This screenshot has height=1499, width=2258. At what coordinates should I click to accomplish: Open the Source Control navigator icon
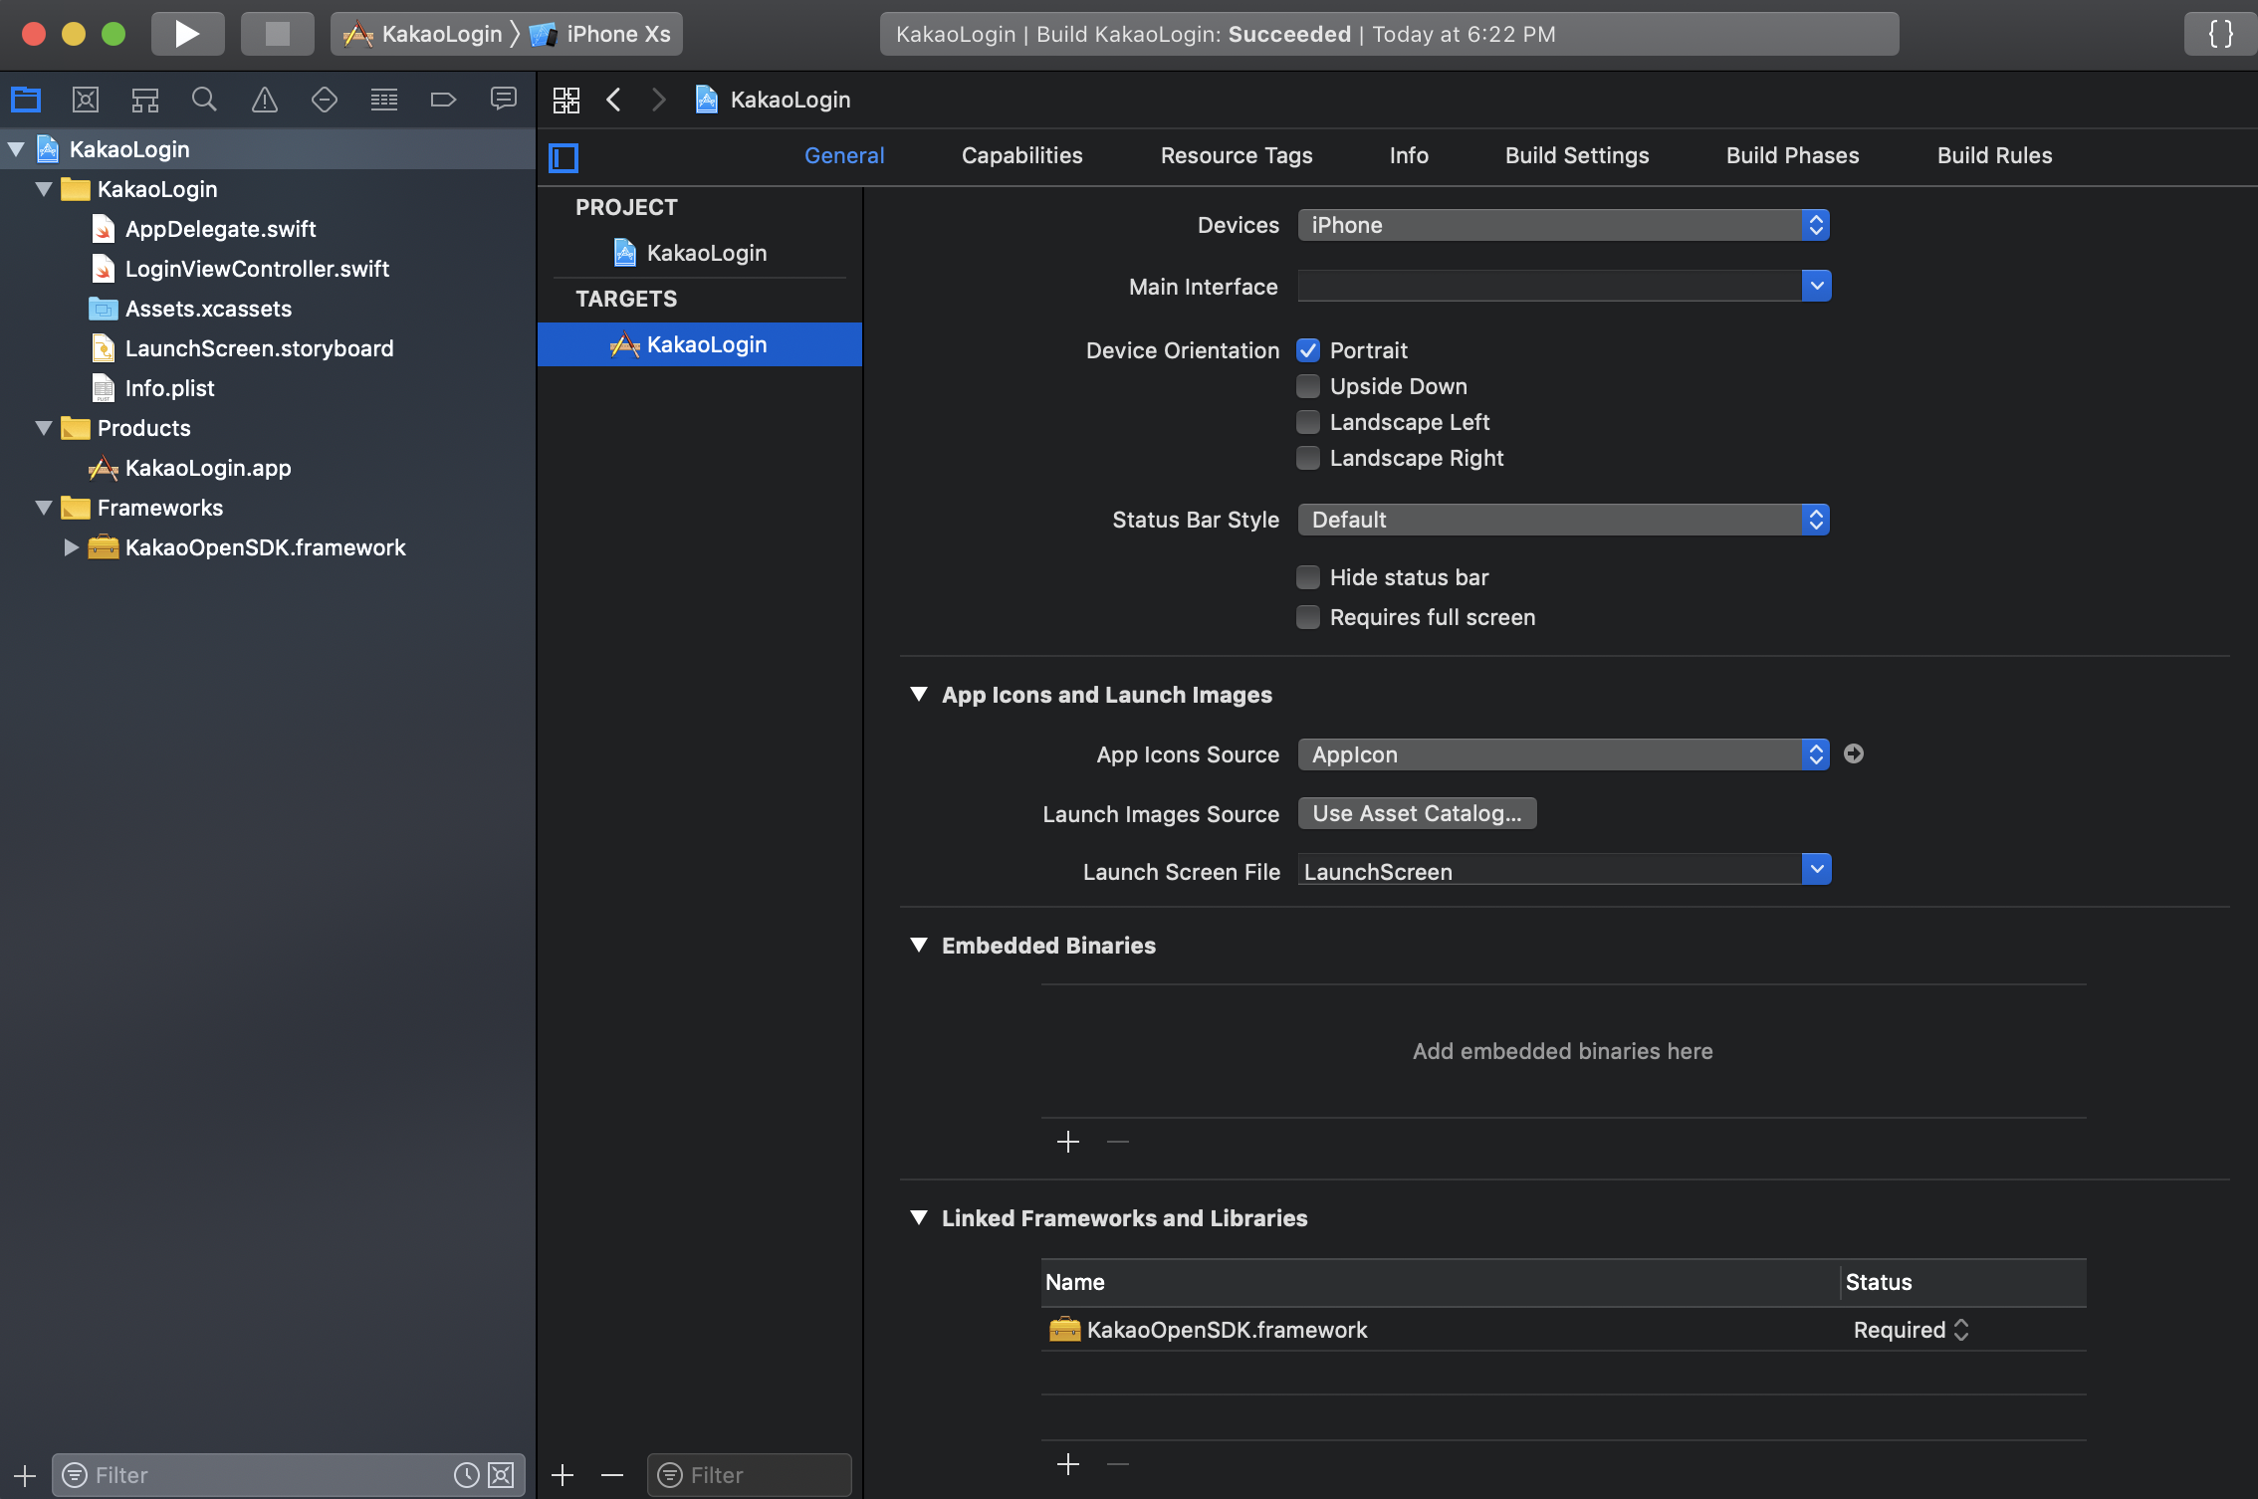pyautogui.click(x=86, y=100)
